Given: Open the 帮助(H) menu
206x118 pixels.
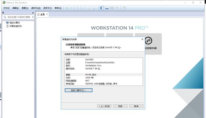Looking at the screenshot, I should click(58, 8).
